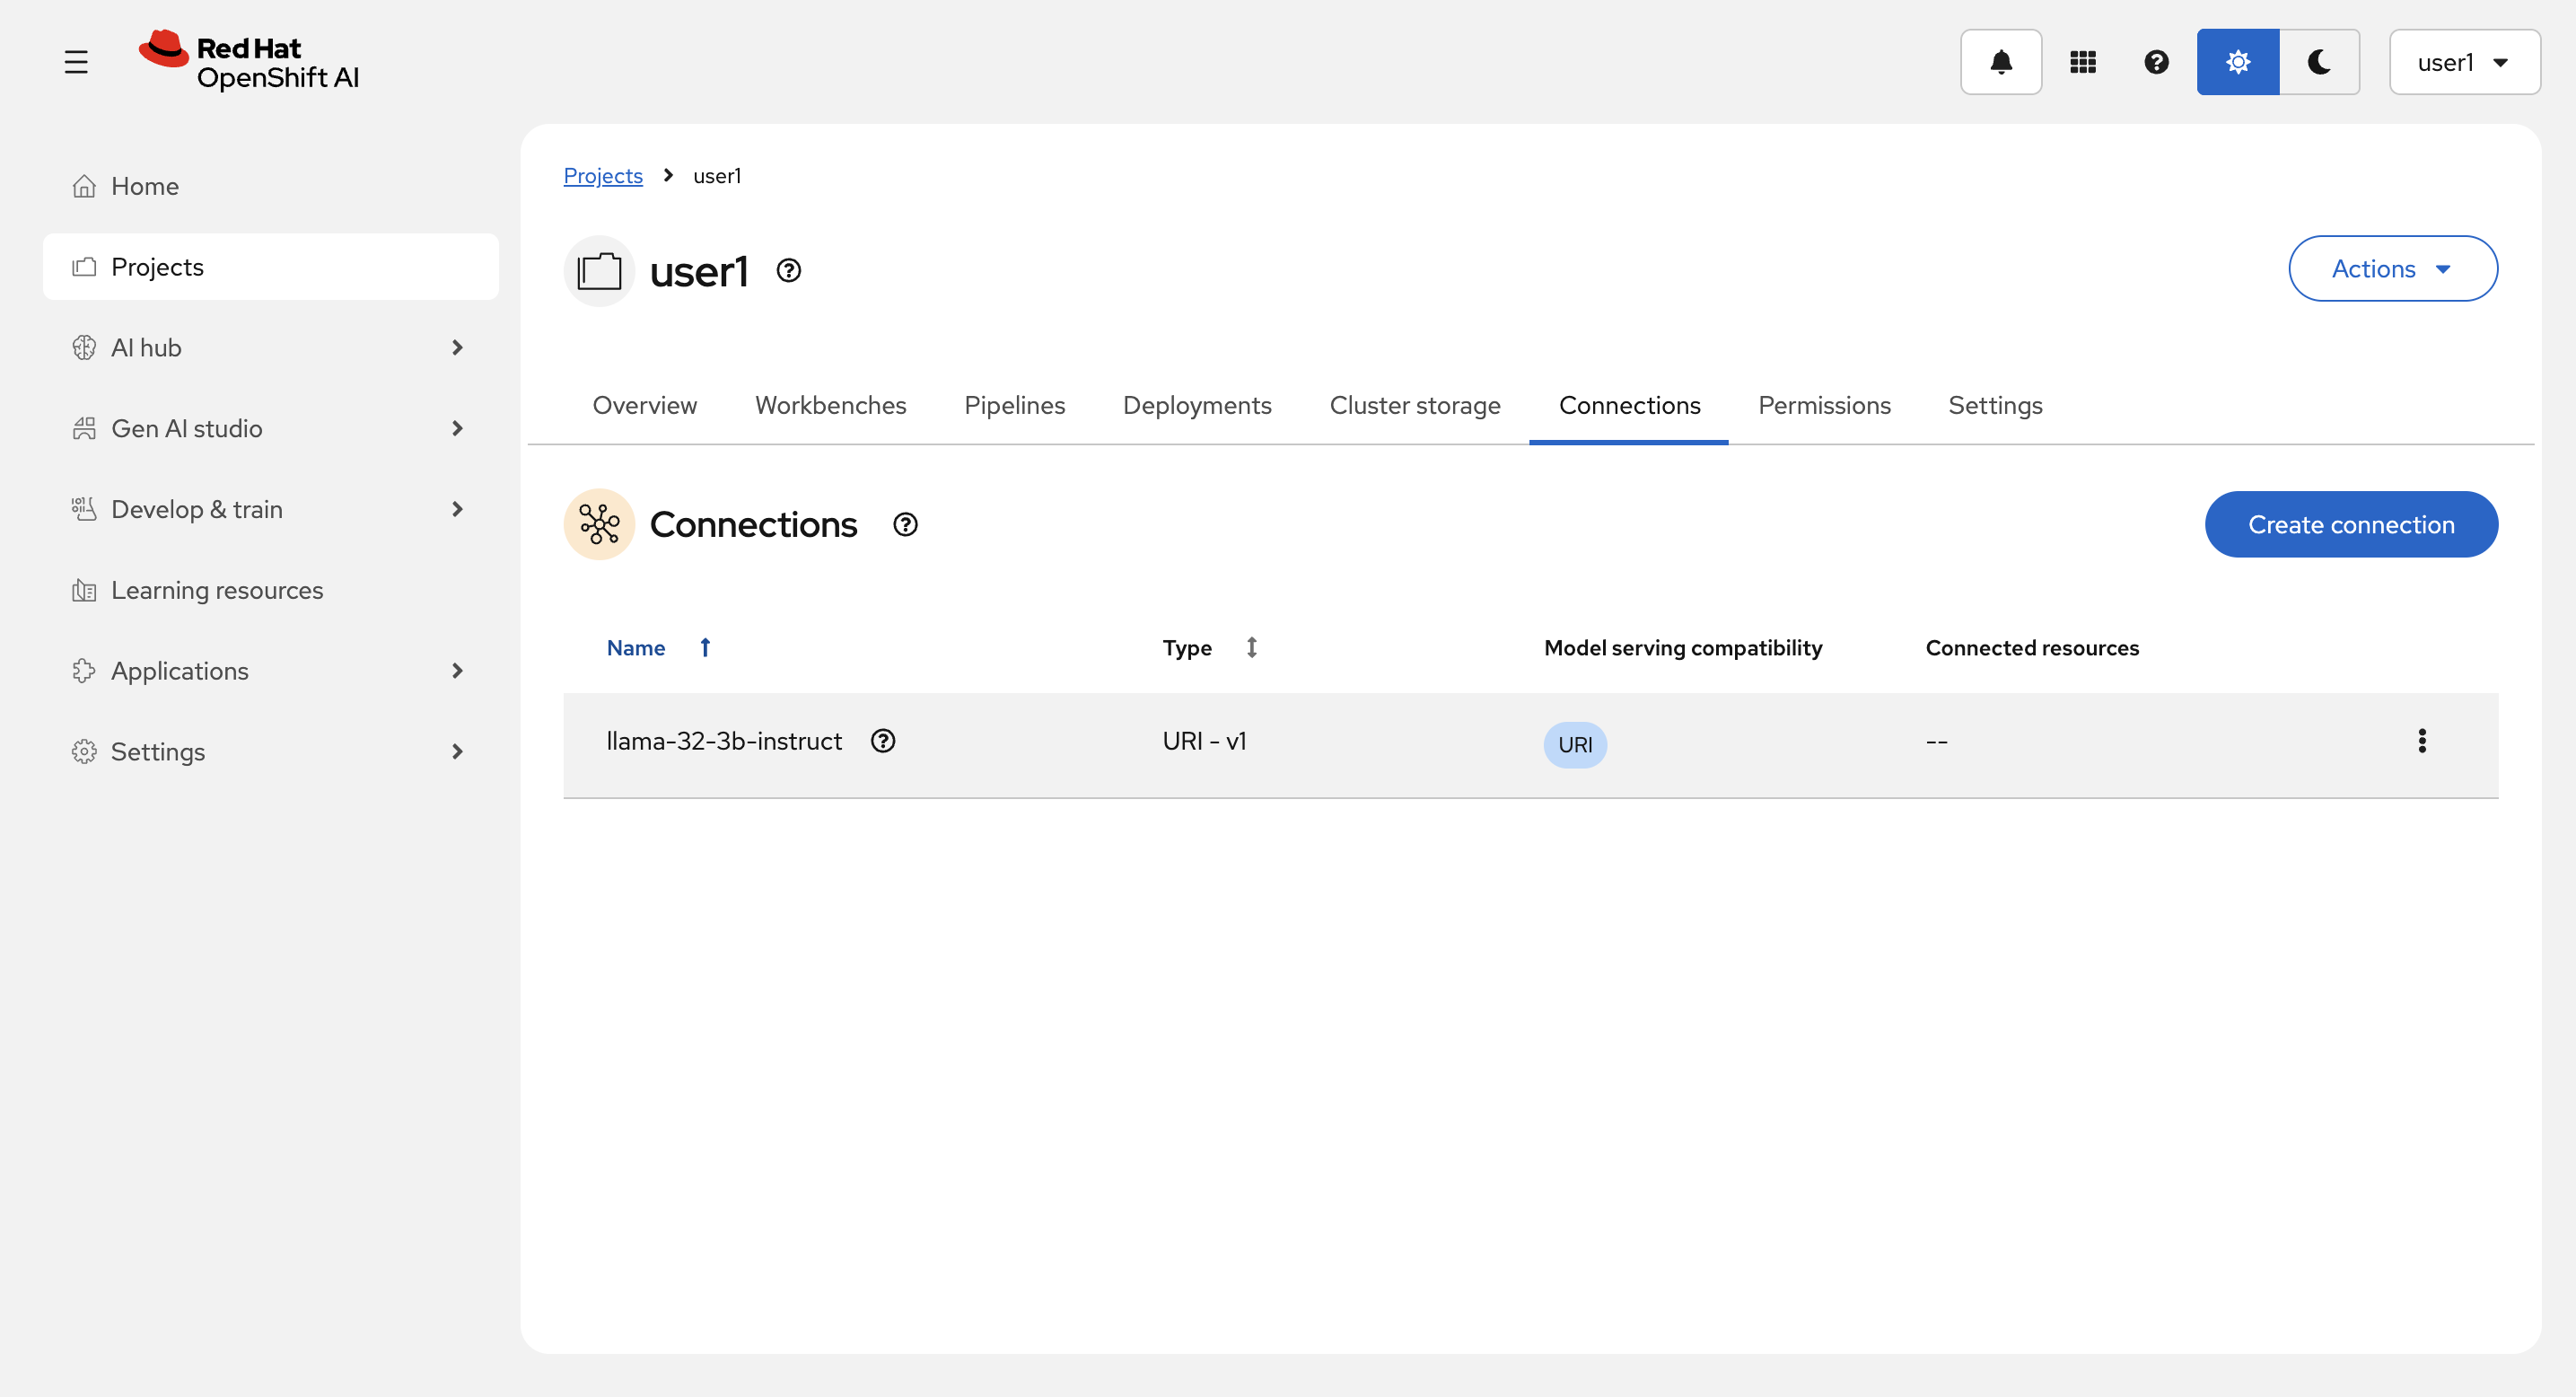Click the Create connection button
Image resolution: width=2576 pixels, height=1397 pixels.
pyautogui.click(x=2350, y=525)
